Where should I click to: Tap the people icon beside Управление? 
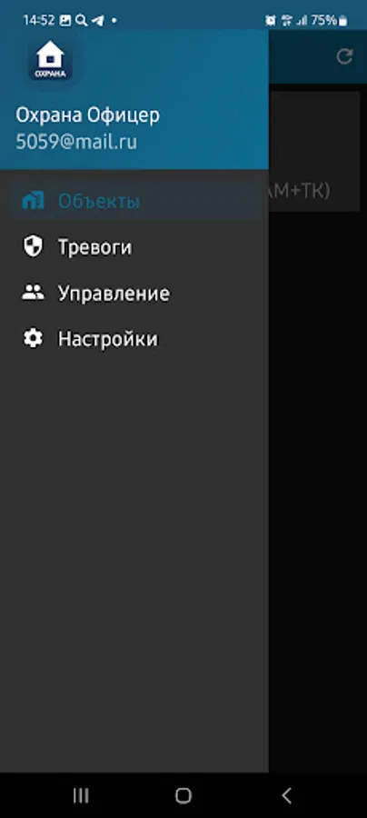point(33,293)
